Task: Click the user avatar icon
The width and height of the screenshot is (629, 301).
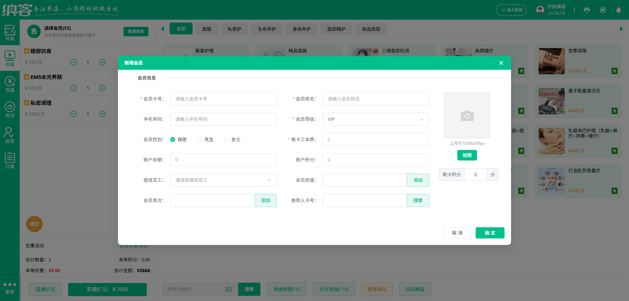Action: pos(540,10)
